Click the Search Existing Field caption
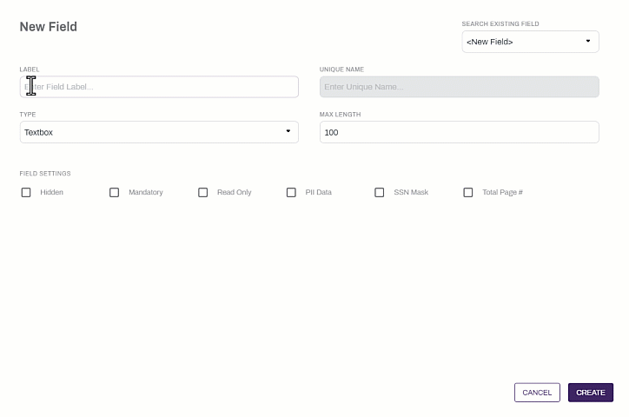The height and width of the screenshot is (417, 629). [500, 24]
